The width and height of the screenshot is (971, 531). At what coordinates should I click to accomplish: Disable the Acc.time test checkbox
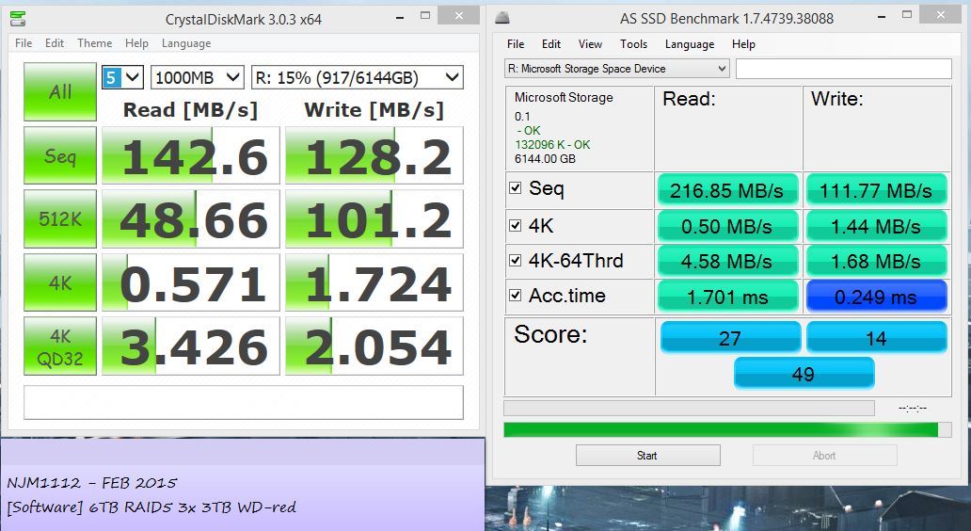(516, 296)
